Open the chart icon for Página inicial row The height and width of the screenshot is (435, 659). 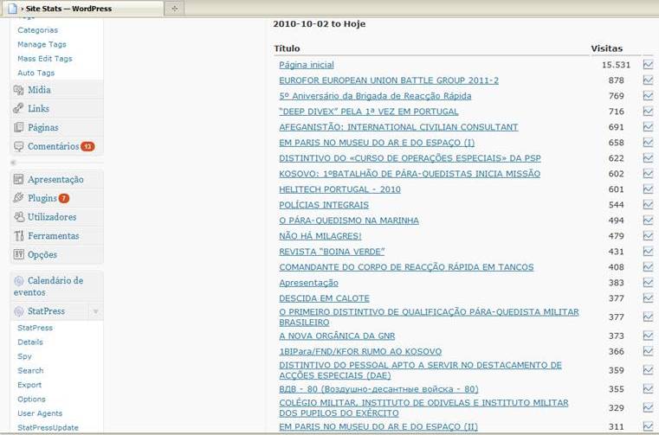click(x=648, y=65)
